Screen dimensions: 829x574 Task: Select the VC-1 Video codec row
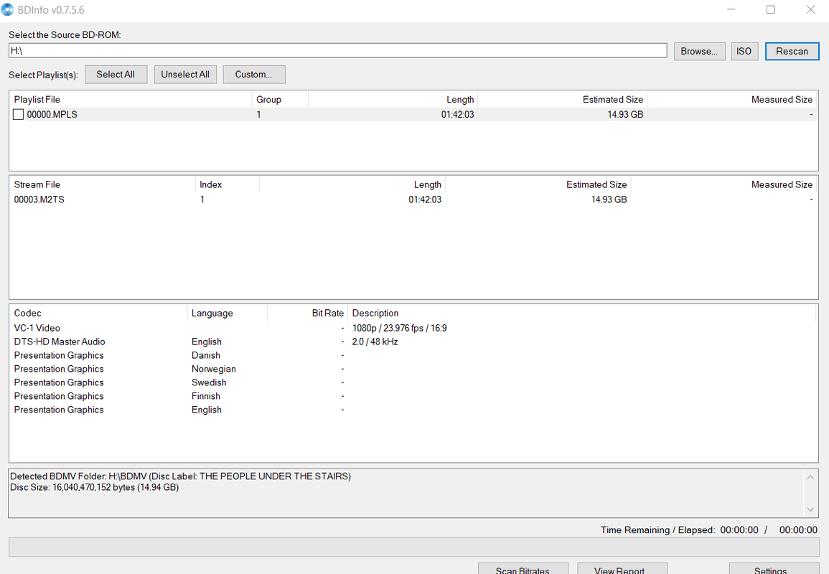[x=413, y=328]
